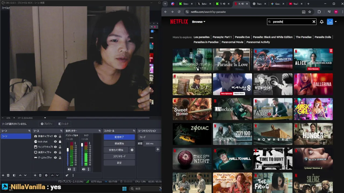
Task: Lock the 映像キャプチャ source
Action: pos(60,136)
